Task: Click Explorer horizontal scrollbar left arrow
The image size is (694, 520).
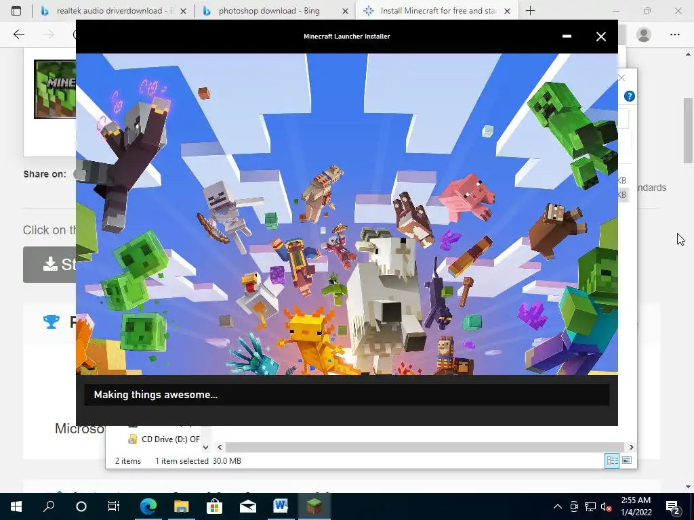Action: 220,447
